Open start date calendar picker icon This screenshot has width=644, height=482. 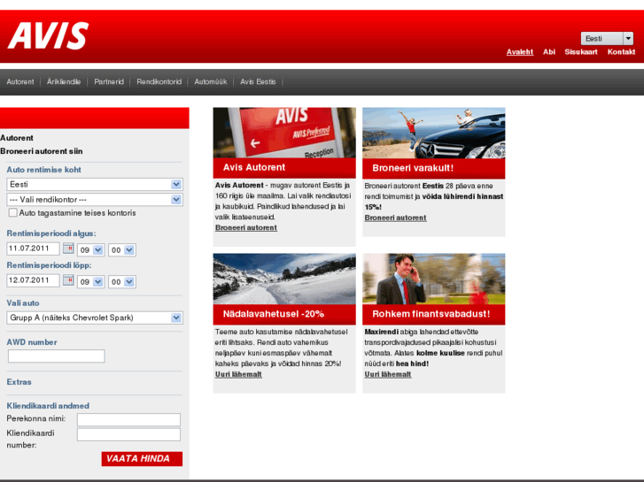click(68, 249)
